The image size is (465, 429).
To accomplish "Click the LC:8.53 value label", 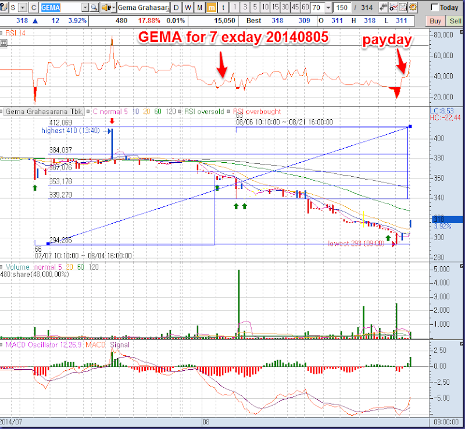I will pos(442,111).
